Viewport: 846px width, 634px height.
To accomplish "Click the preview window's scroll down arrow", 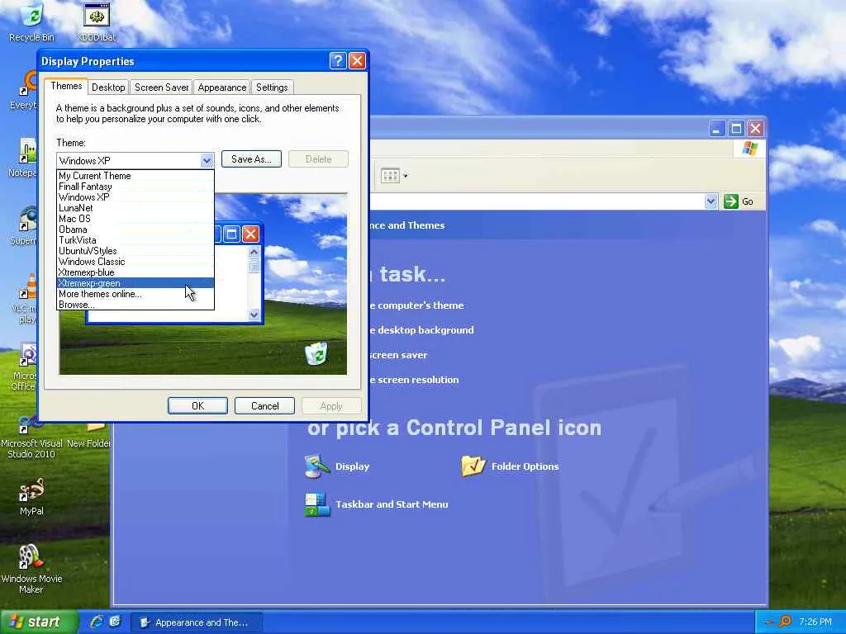I will coord(254,315).
